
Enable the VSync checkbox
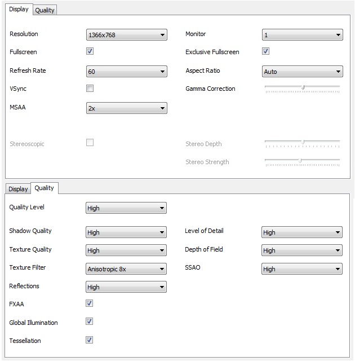90,89
